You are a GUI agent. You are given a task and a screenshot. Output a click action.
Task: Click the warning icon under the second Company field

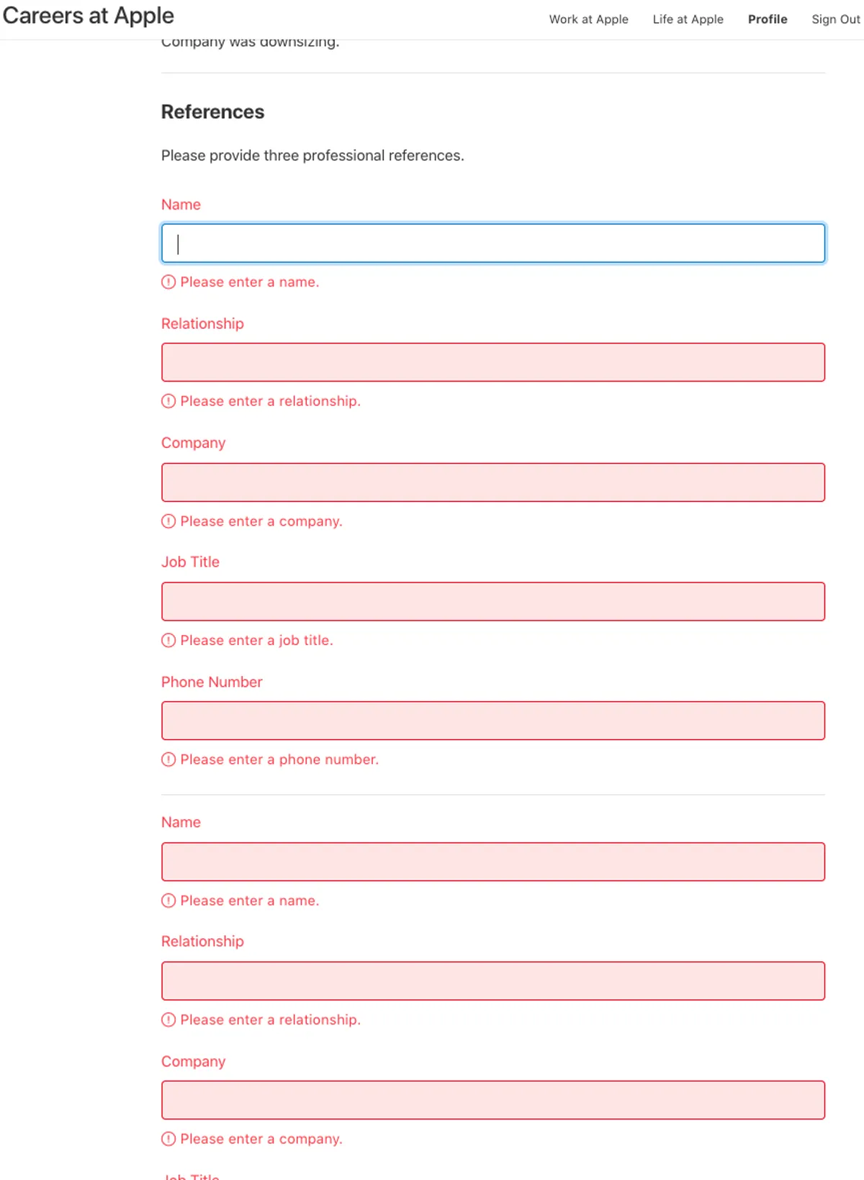[168, 1139]
